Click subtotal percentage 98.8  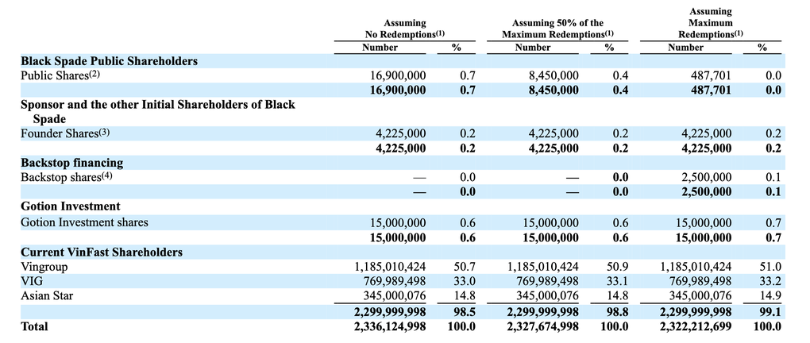click(x=618, y=312)
